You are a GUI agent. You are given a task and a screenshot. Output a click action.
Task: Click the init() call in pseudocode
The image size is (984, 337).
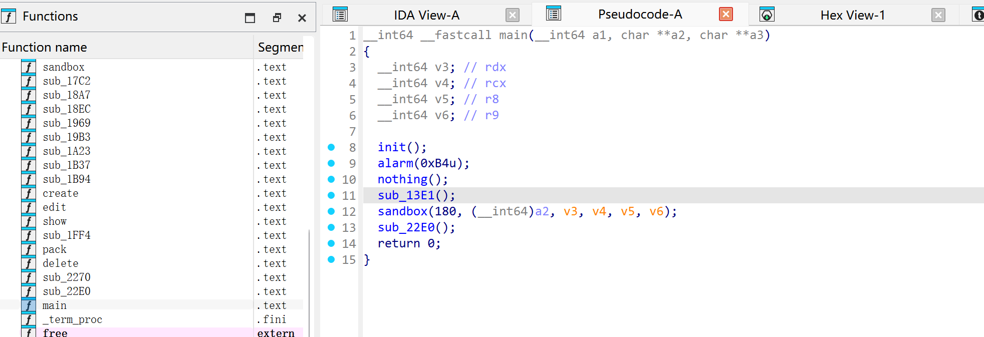[x=402, y=147]
